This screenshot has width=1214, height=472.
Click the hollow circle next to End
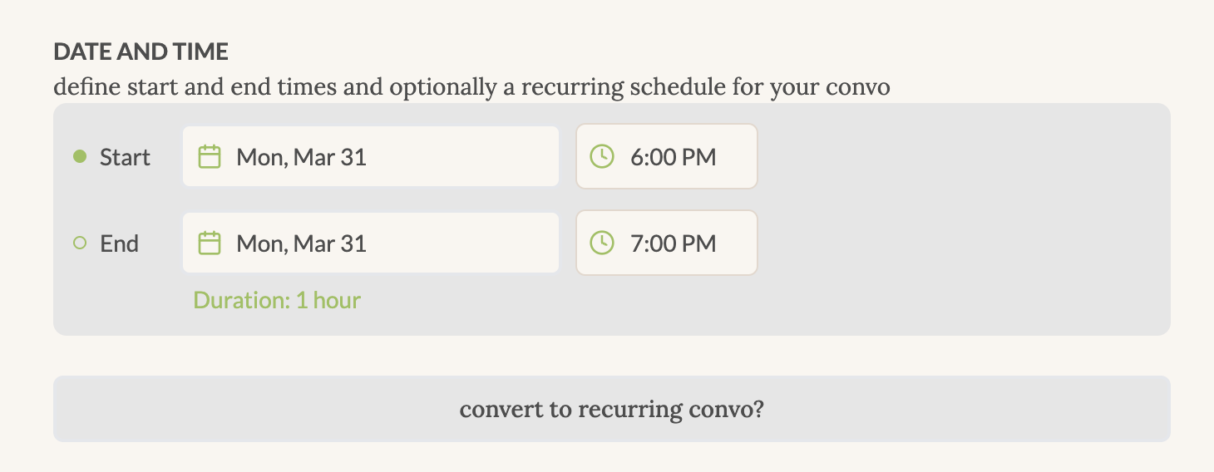tap(80, 243)
